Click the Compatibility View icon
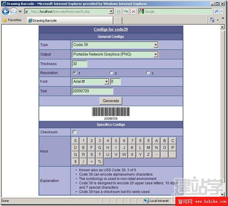228x206 pixels. 119,11
